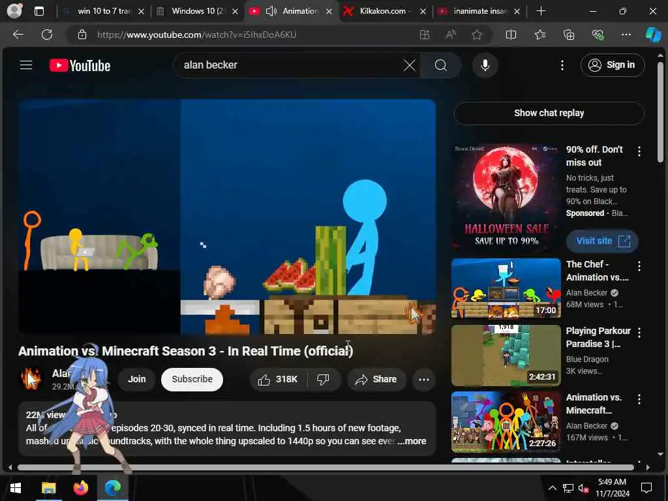Go to YouTube home via logo

click(x=80, y=65)
